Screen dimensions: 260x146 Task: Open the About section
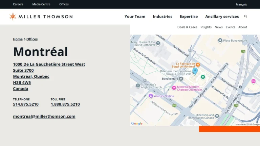pos(243,27)
